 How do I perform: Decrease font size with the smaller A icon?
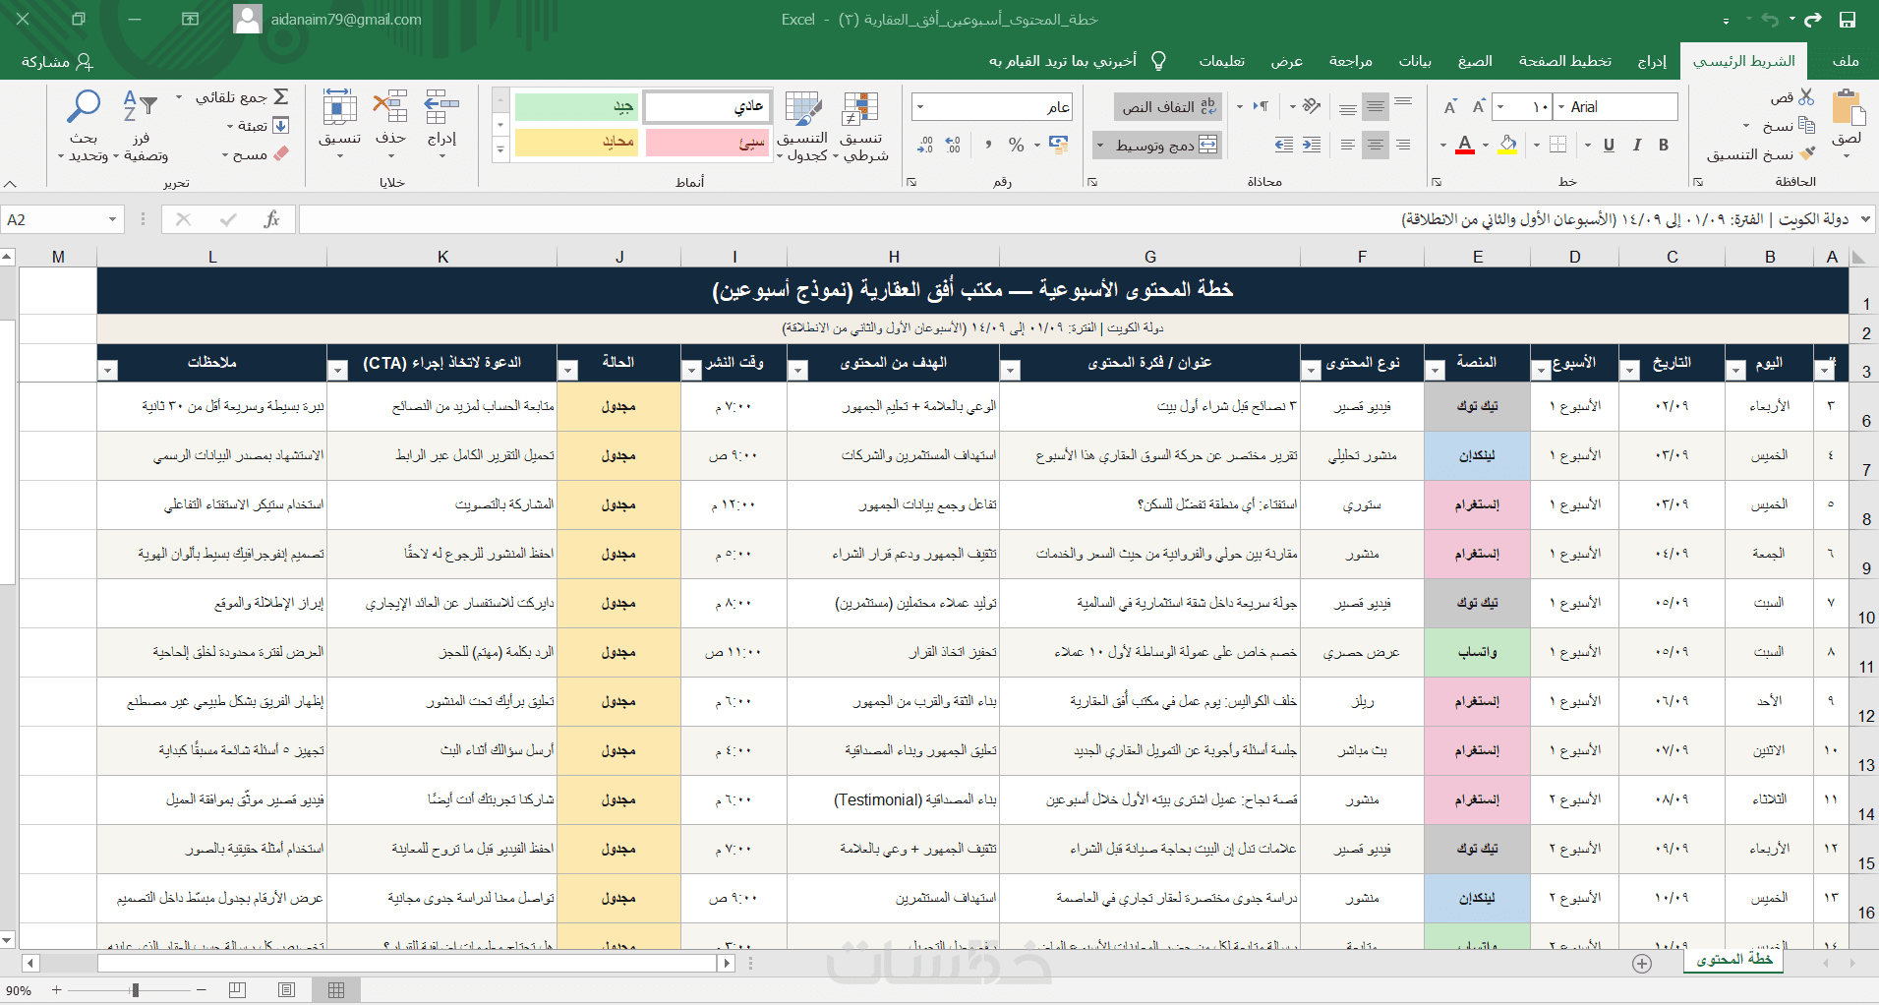pyautogui.click(x=1450, y=106)
